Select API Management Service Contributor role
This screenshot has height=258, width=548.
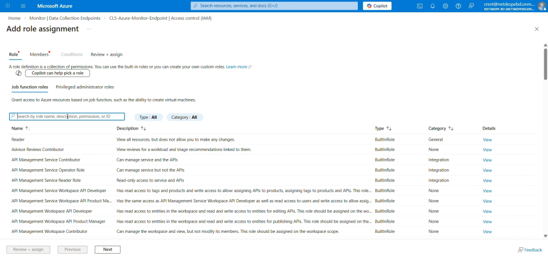coord(272,160)
